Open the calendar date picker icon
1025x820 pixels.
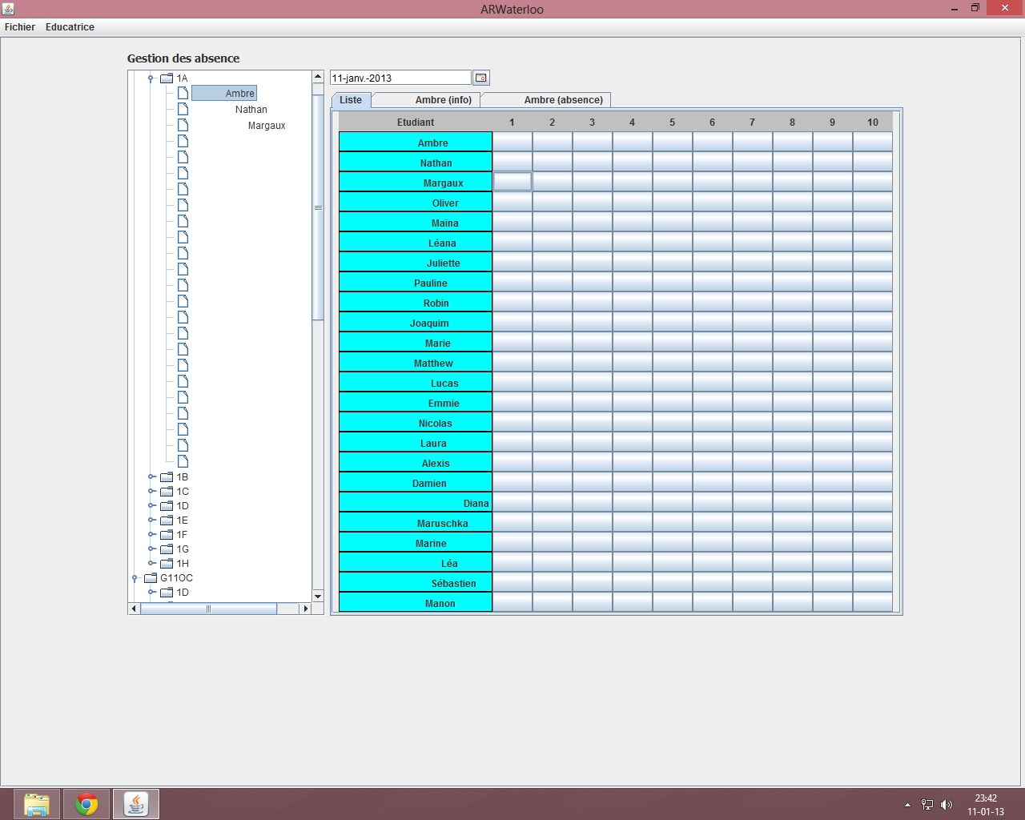(480, 78)
